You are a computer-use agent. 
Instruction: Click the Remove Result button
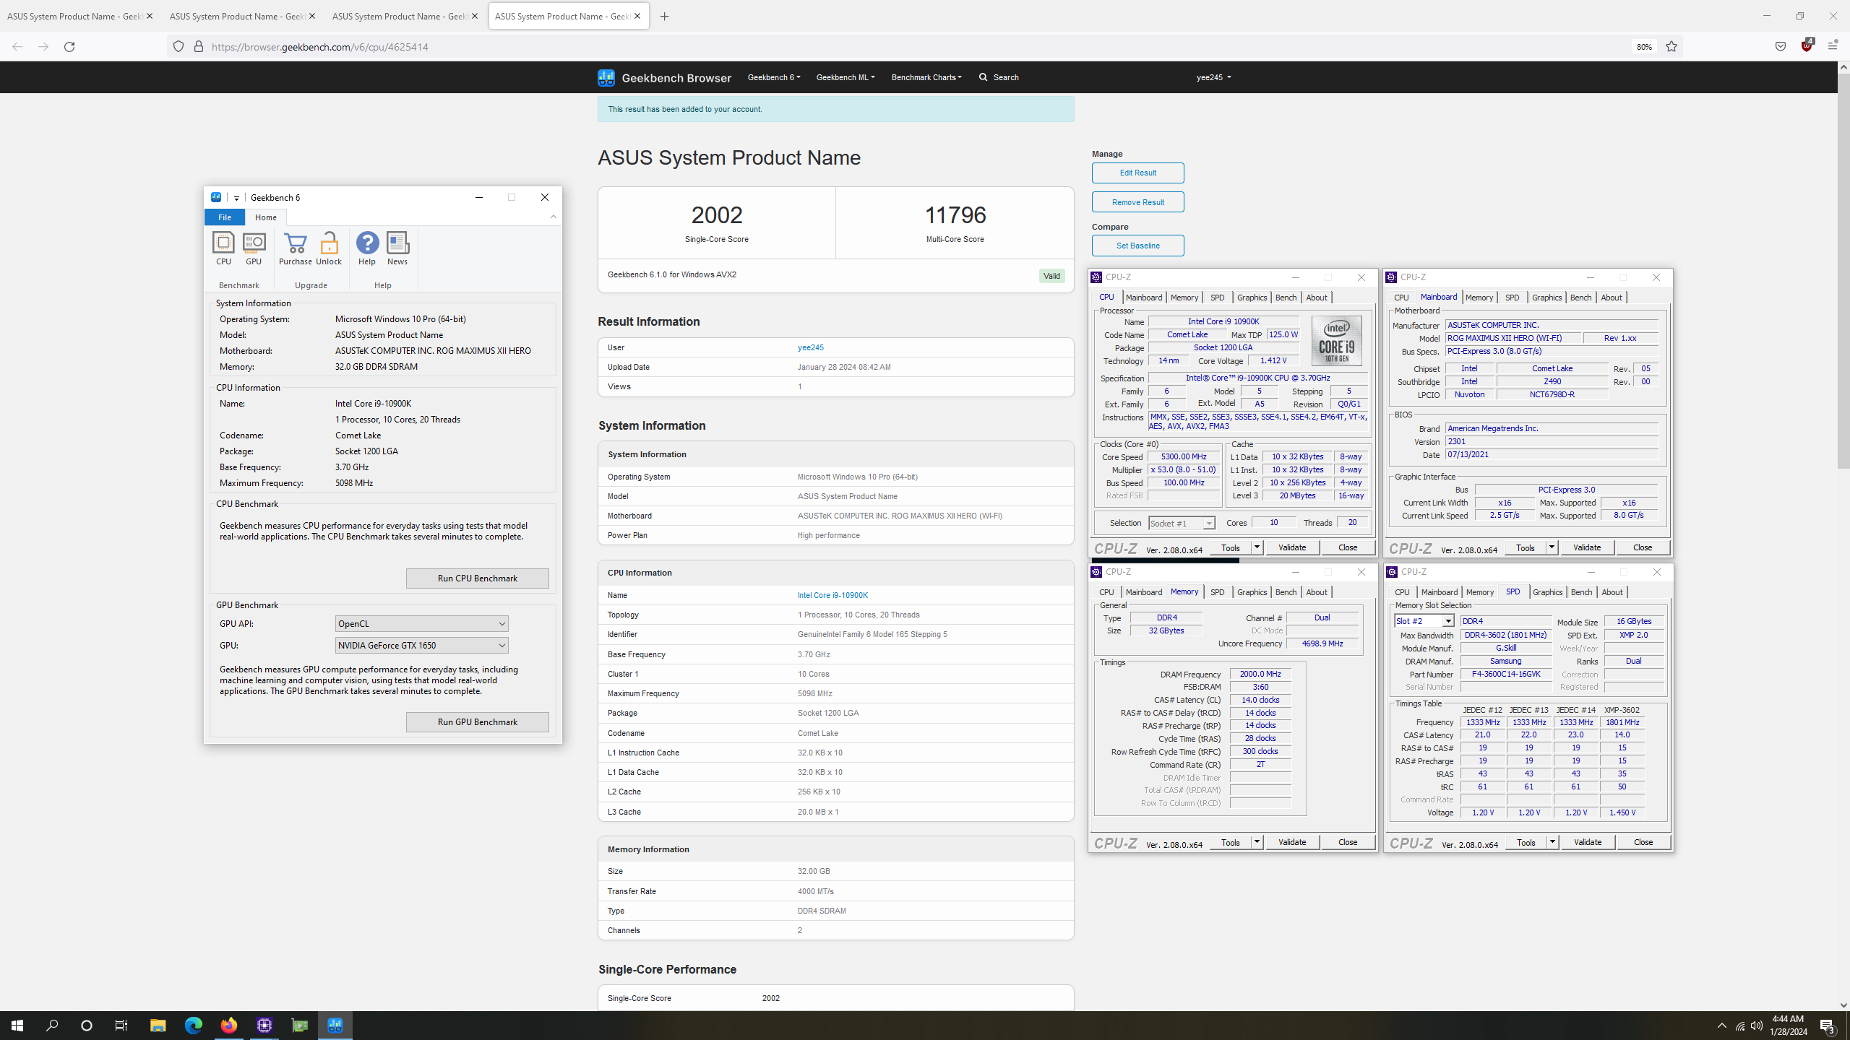click(1137, 202)
